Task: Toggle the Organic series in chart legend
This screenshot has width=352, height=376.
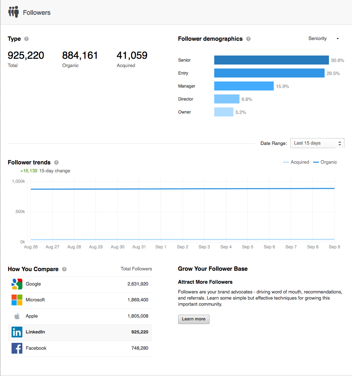Action: (x=325, y=162)
